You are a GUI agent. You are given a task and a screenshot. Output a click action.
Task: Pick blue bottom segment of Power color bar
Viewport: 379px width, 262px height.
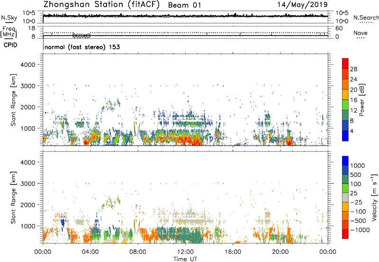point(345,136)
